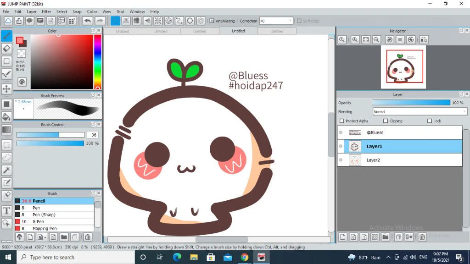Undock the Color panel
The image size is (470, 264).
pyautogui.click(x=93, y=31)
